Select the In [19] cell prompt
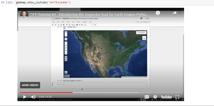The width and height of the screenshot is (214, 106). (x=7, y=3)
